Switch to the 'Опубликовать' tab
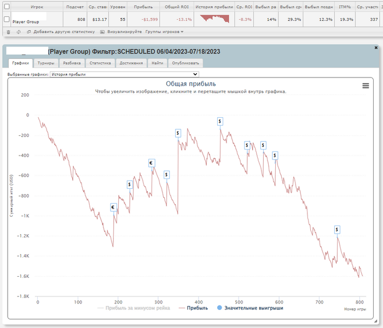The width and height of the screenshot is (383, 328). (185, 63)
